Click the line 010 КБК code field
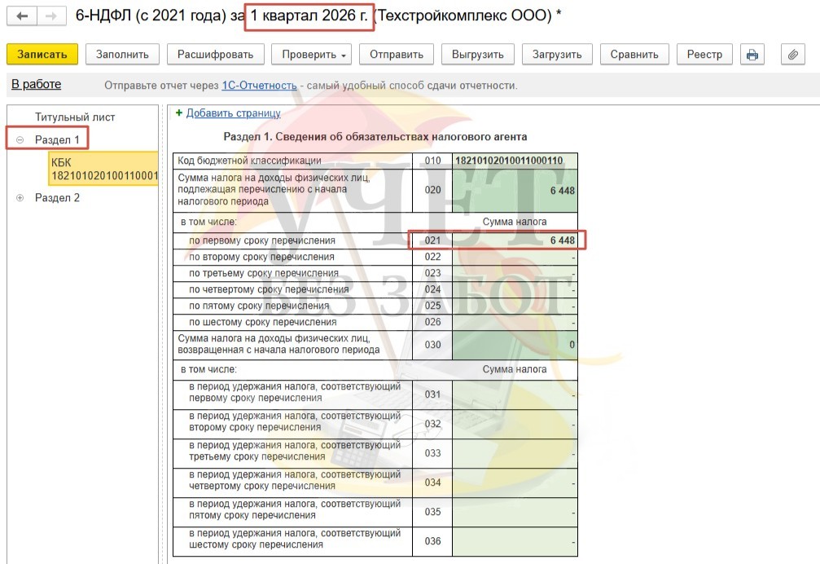This screenshot has height=564, width=820. point(515,161)
